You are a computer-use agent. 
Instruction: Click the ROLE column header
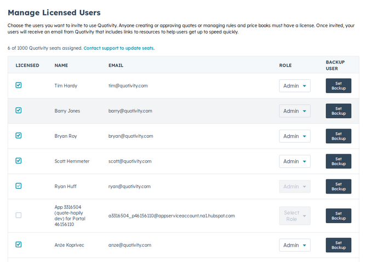click(x=285, y=66)
